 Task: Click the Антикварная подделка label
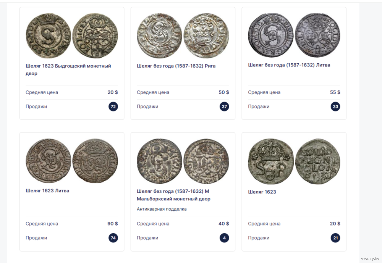click(x=162, y=209)
